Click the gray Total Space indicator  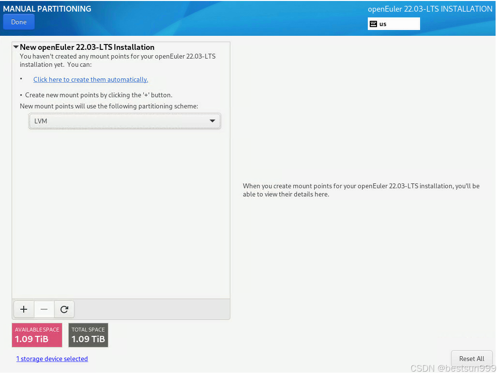88,335
